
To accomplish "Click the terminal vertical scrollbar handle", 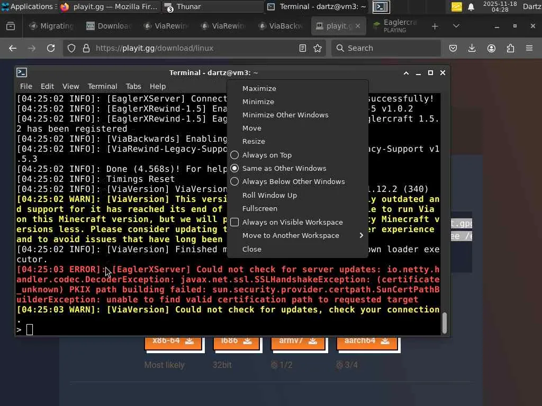I will pos(445,322).
